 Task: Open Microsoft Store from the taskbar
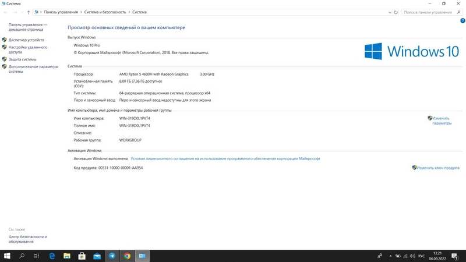[x=82, y=256]
